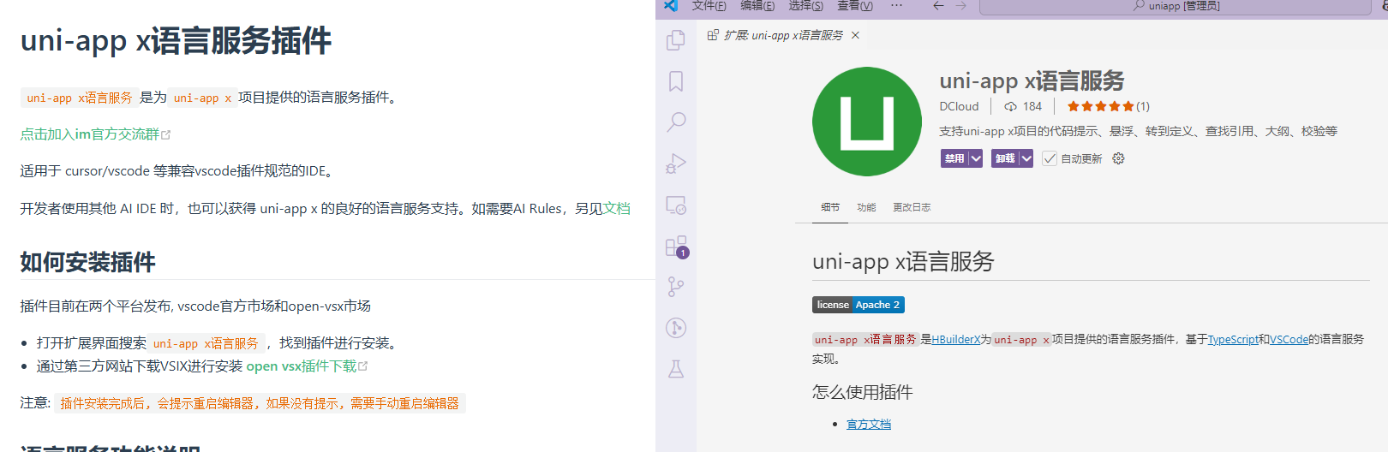Open the Bookmarks view in activity bar
The height and width of the screenshot is (452, 1388).
(x=676, y=81)
